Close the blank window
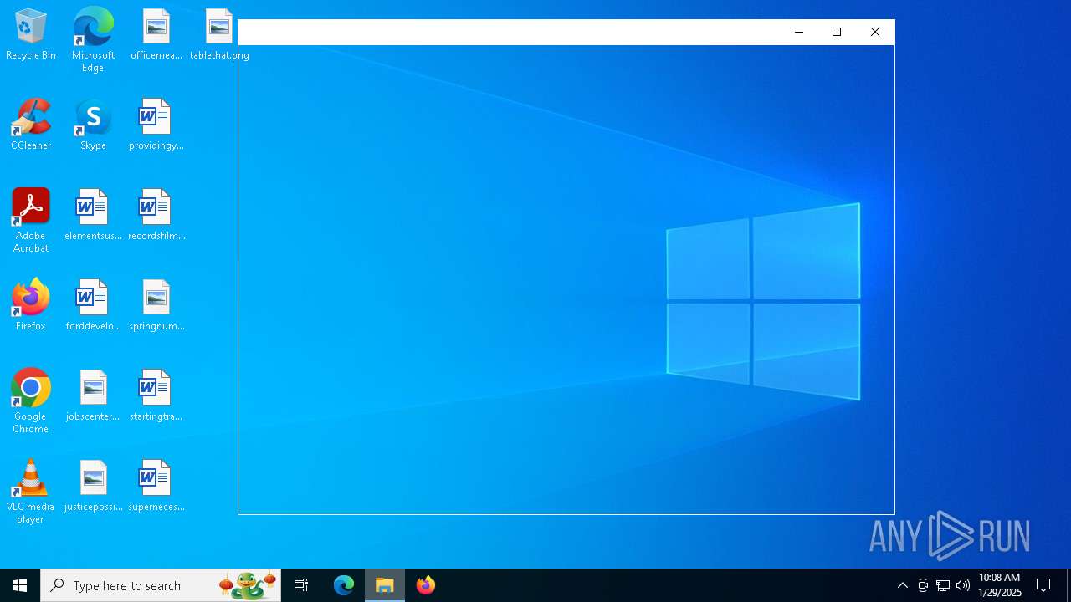 875,32
